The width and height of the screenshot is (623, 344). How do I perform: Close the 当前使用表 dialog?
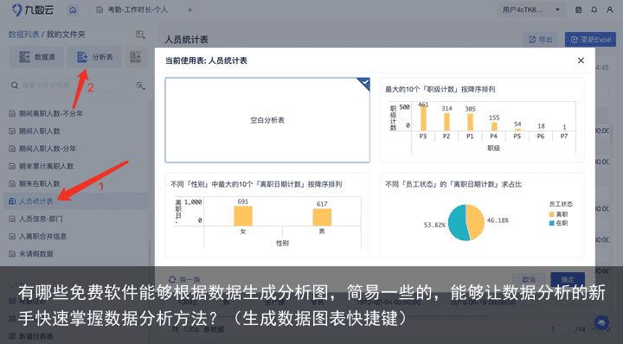pos(581,61)
